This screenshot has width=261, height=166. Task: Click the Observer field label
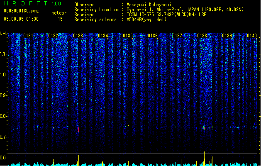84,5
